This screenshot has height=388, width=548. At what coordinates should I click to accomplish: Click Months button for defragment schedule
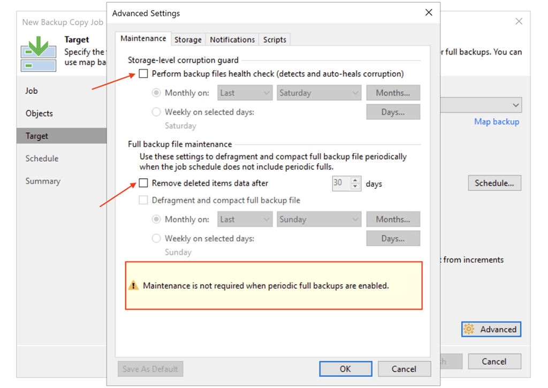tap(393, 219)
